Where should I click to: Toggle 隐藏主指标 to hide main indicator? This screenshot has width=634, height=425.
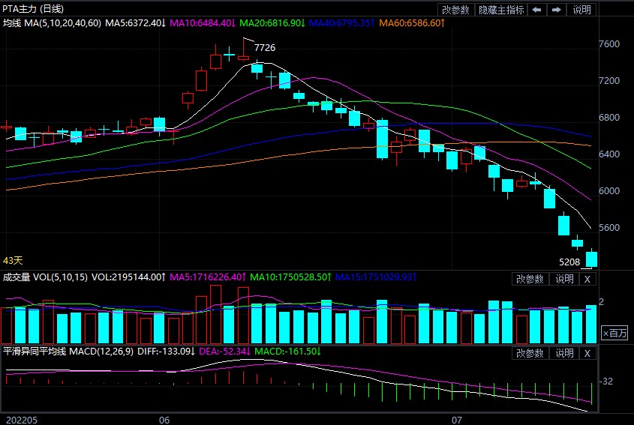point(500,10)
